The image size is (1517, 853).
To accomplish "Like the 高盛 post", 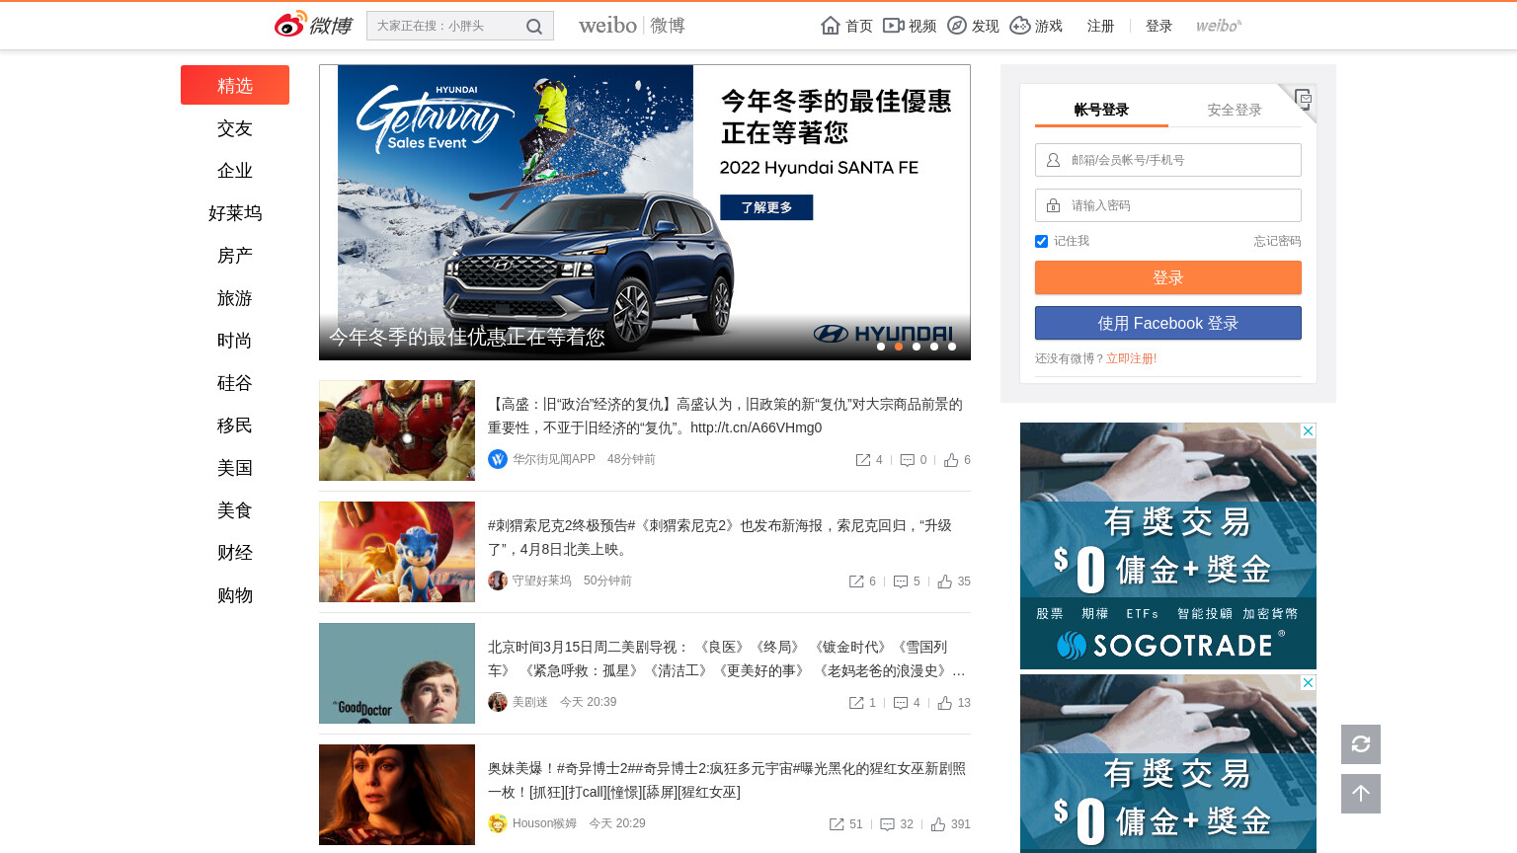I will click(951, 460).
